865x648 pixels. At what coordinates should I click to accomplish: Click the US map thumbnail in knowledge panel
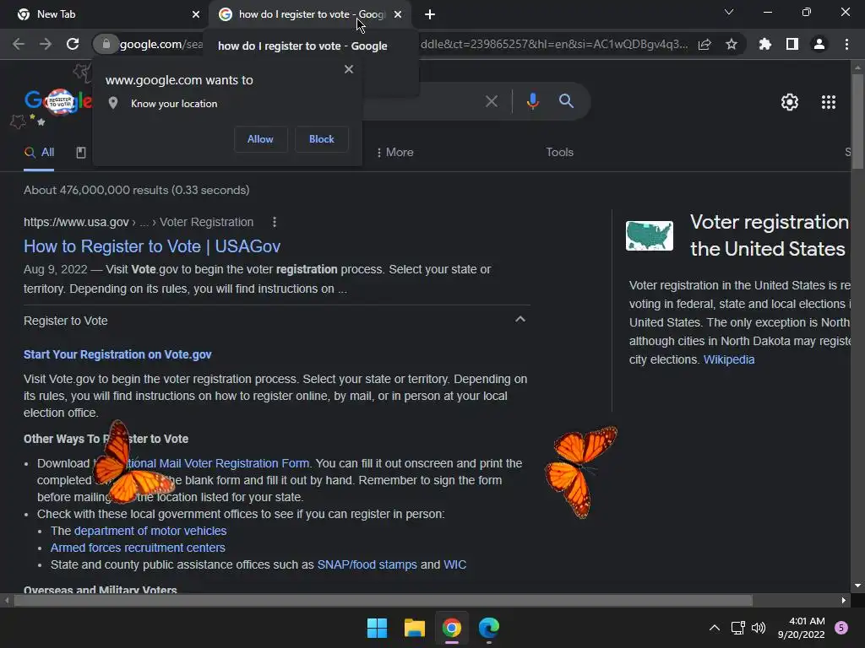pyautogui.click(x=650, y=236)
